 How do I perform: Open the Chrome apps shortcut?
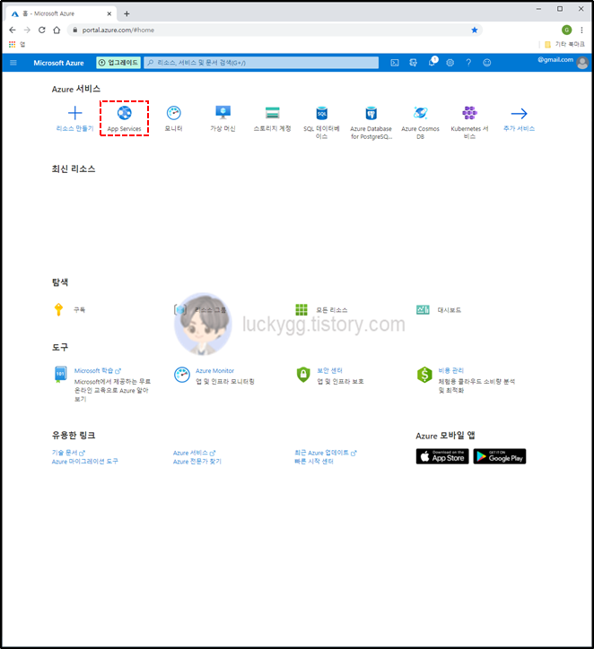pyautogui.click(x=16, y=44)
